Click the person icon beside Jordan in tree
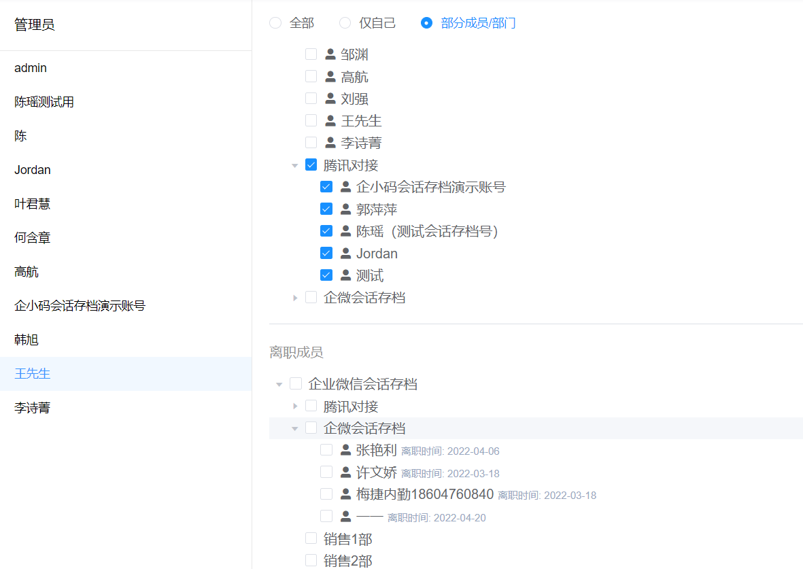Viewport: 803px width, 569px height. point(345,254)
